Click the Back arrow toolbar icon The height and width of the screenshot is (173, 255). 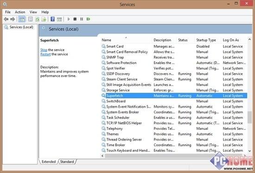click(6, 19)
